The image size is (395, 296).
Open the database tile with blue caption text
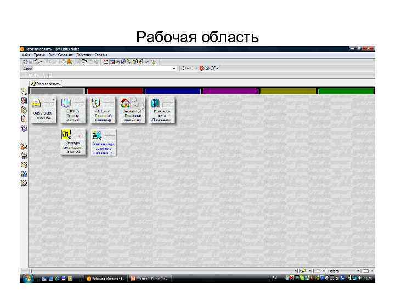tap(104, 143)
